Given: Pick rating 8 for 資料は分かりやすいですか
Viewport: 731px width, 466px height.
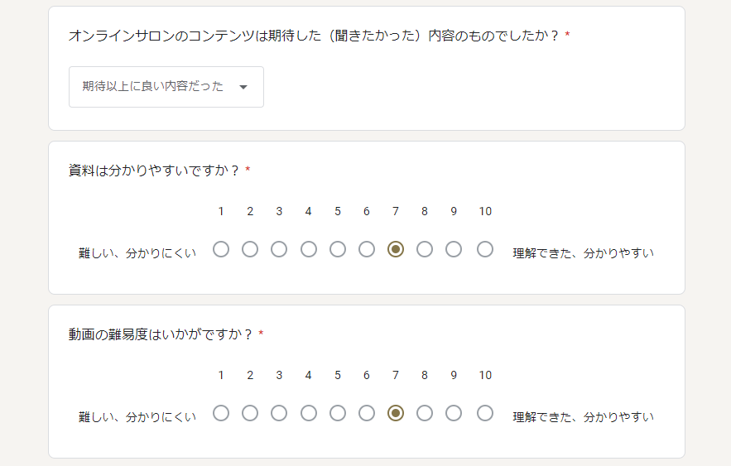Looking at the screenshot, I should (x=424, y=249).
